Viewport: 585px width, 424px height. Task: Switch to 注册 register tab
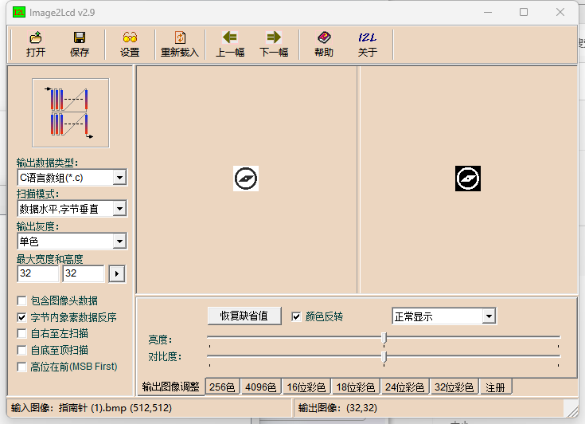coord(495,387)
